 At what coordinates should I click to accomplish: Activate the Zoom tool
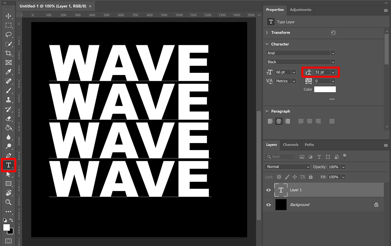(8, 202)
